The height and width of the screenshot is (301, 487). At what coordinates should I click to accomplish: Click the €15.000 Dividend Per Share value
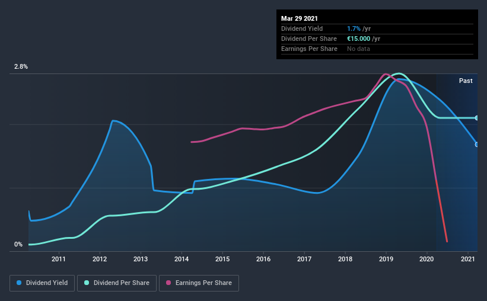[358, 39]
